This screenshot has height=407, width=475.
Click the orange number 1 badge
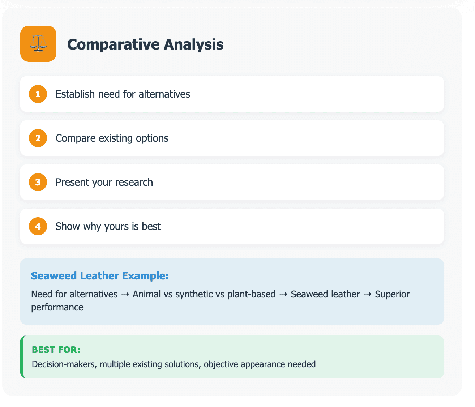(x=38, y=94)
